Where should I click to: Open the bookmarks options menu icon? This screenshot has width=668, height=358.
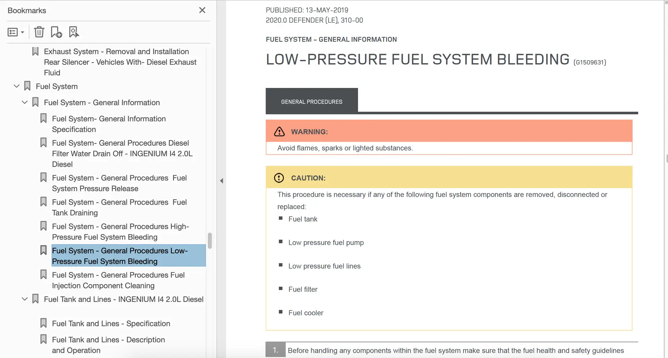click(x=16, y=32)
